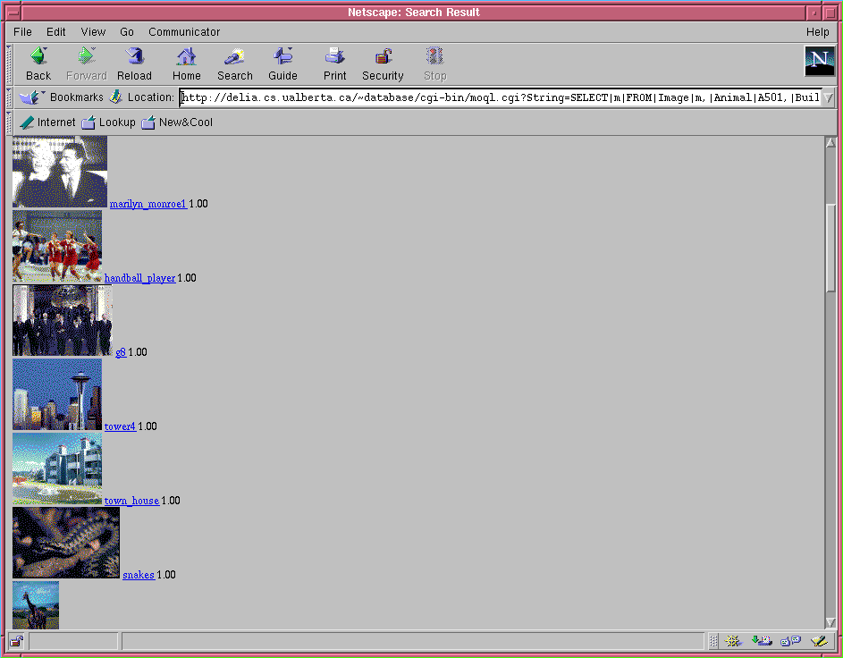
Task: Click the Back navigation icon
Action: click(x=38, y=56)
